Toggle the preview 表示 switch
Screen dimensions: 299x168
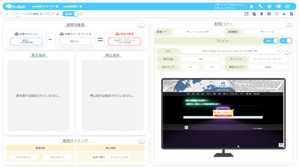(x=271, y=41)
